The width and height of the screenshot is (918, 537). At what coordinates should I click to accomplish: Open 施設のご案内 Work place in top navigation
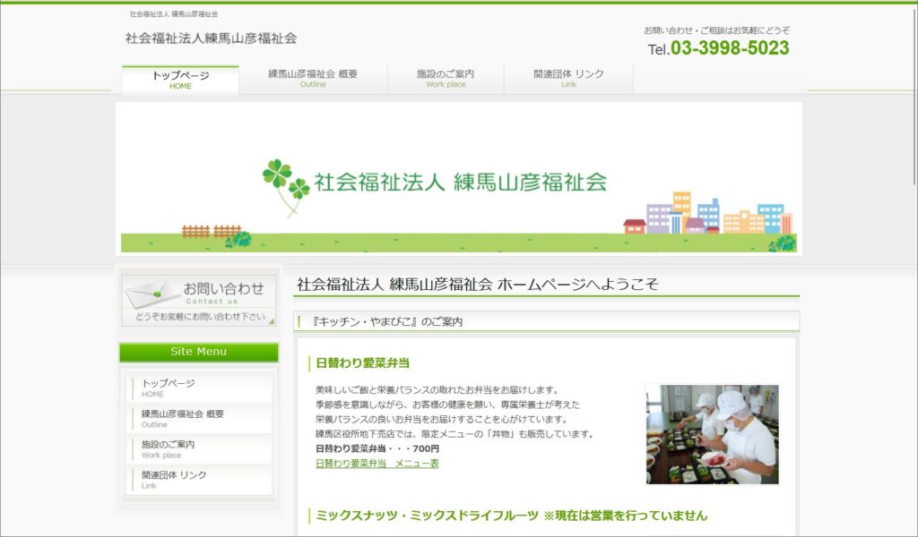446,80
